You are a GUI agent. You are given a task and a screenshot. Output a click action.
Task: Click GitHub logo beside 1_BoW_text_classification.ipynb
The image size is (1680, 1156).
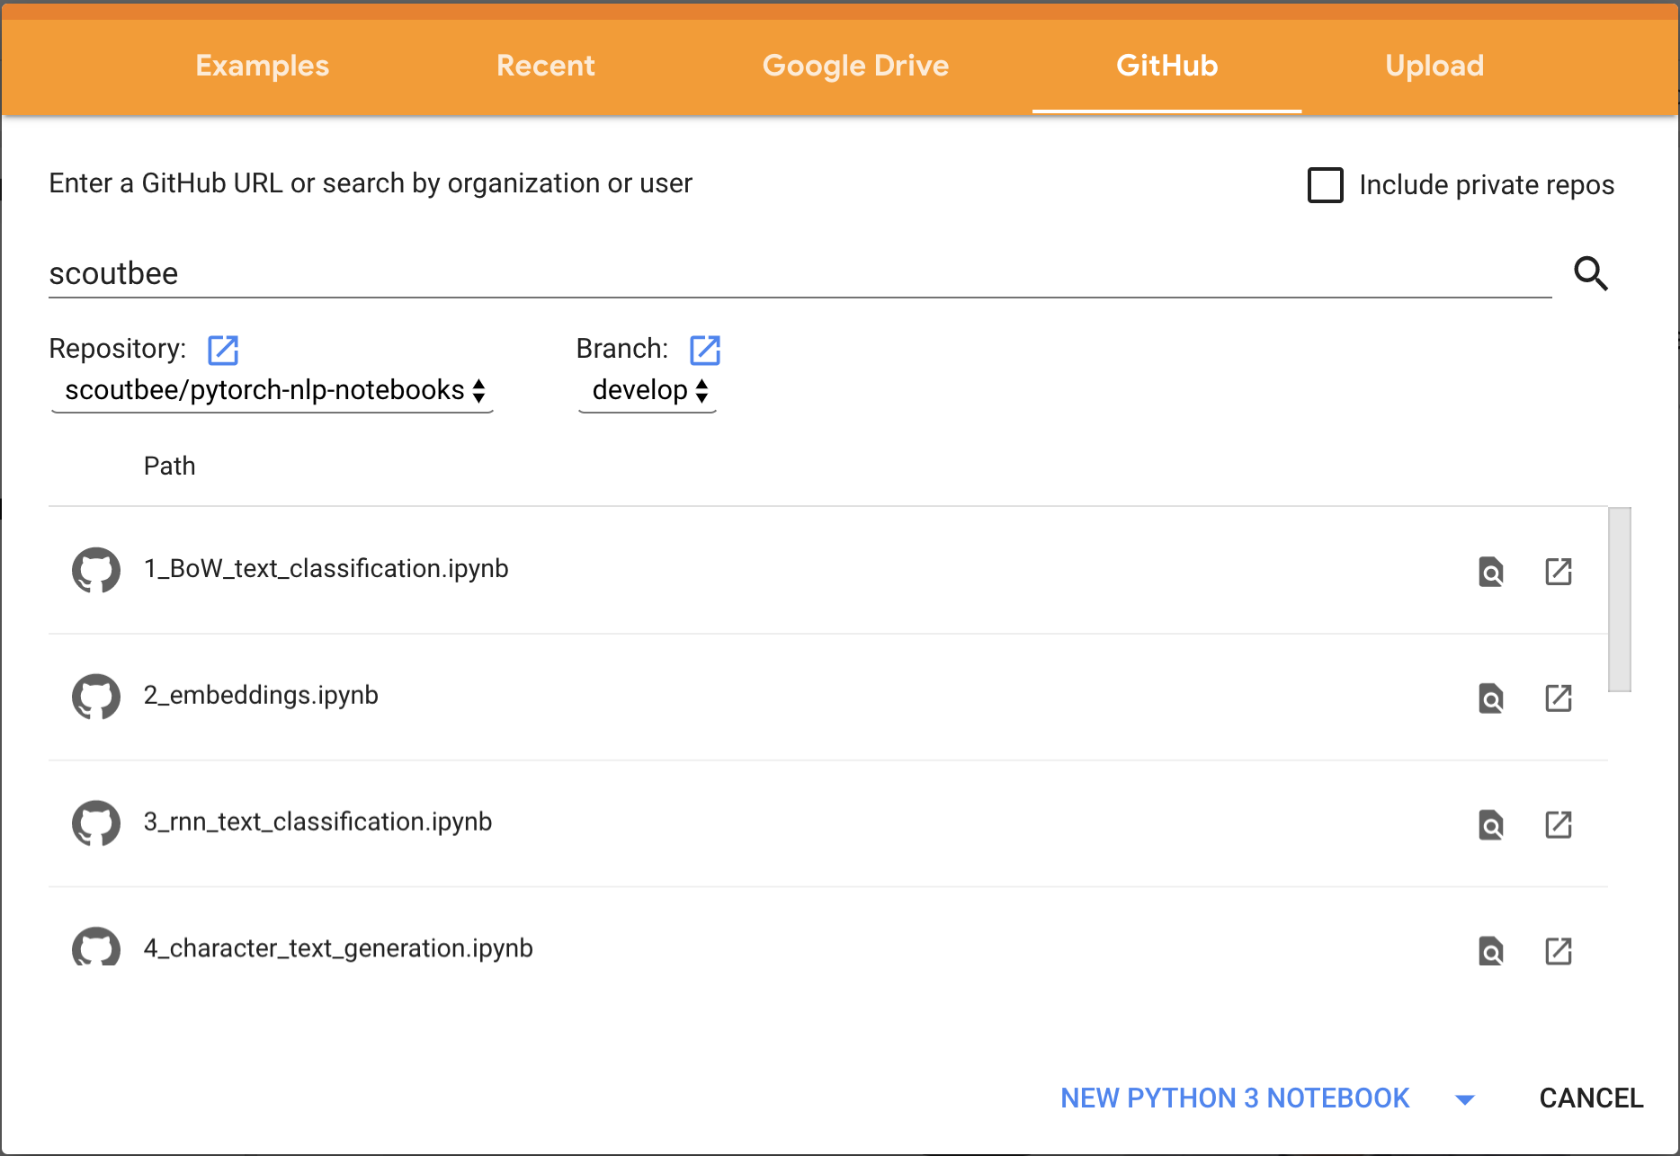[96, 570]
